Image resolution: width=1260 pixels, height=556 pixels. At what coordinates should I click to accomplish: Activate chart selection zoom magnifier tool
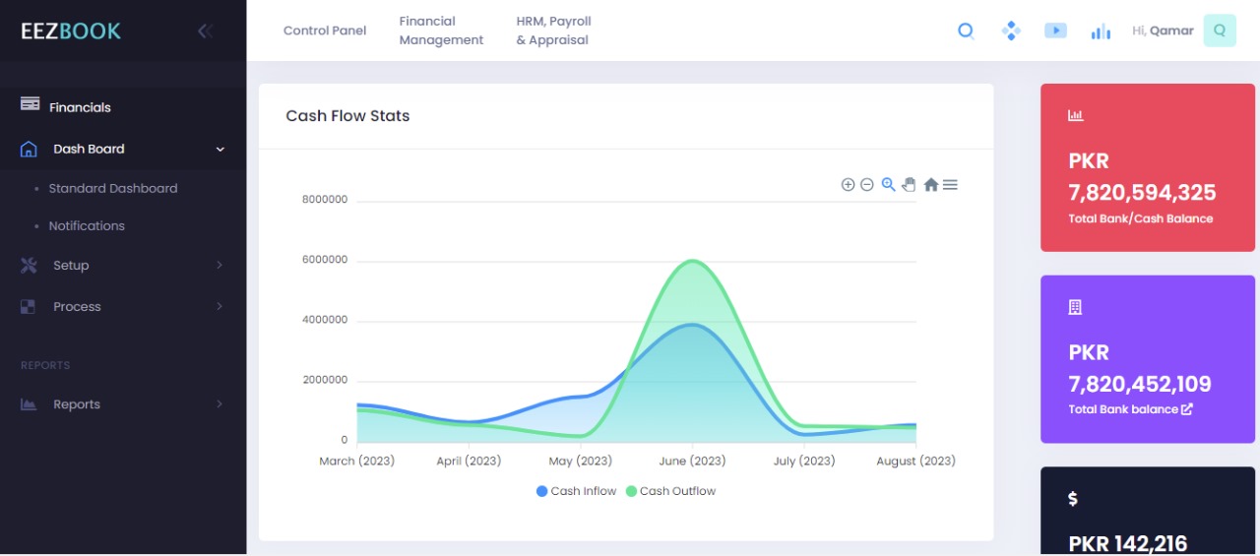888,185
